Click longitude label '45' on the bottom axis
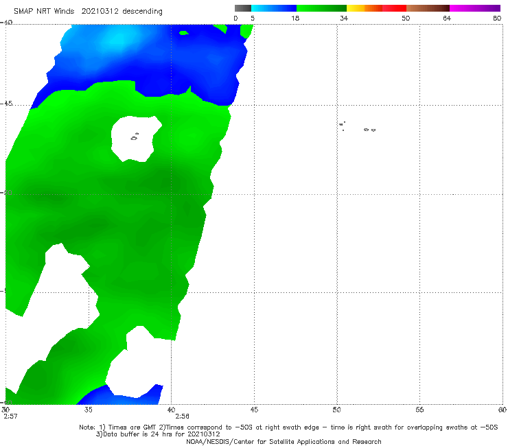 [x=254, y=410]
